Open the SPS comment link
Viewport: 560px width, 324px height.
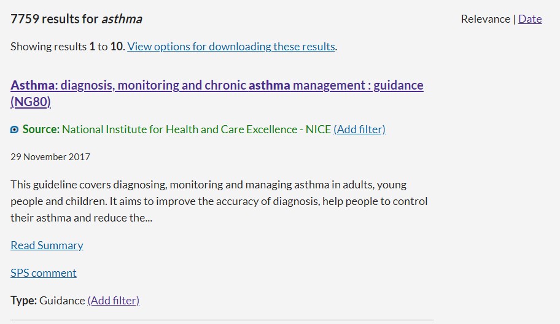pos(44,273)
